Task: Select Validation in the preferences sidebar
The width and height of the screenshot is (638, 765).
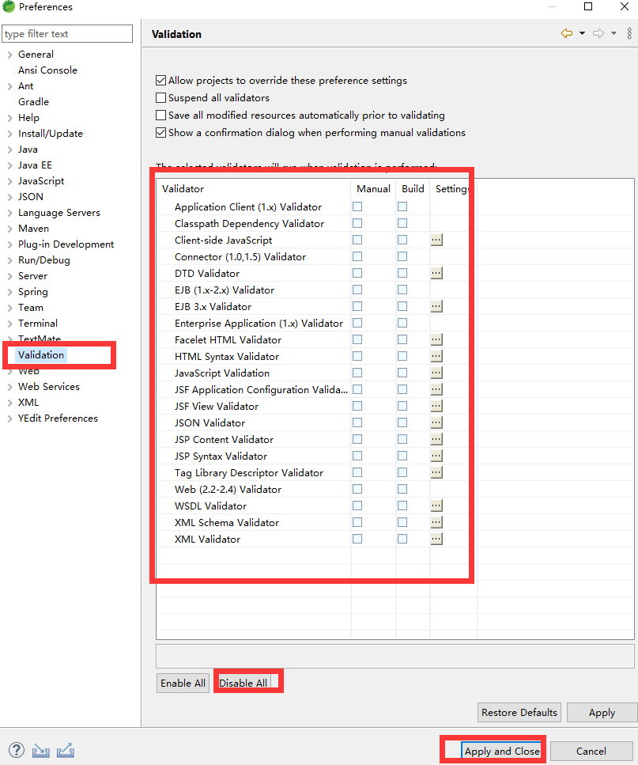Action: (40, 354)
